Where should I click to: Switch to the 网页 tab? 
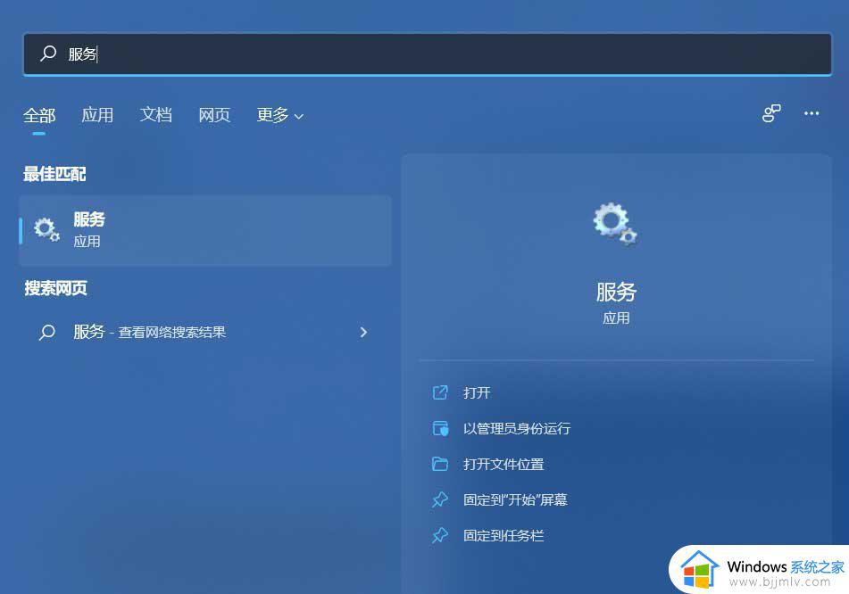pyautogui.click(x=214, y=115)
